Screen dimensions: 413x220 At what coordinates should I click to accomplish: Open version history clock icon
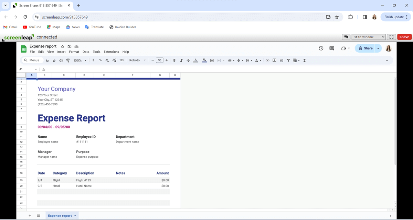321,48
